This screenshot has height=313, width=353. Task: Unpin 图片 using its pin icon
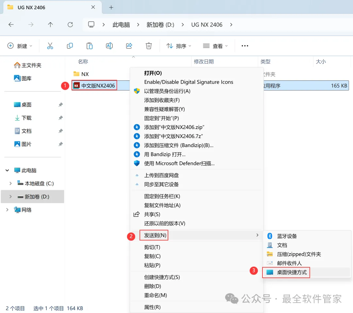[60, 144]
